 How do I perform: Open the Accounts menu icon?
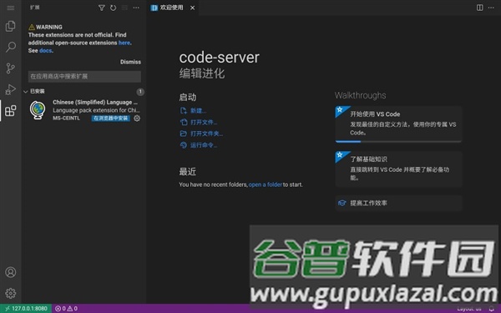(x=11, y=272)
